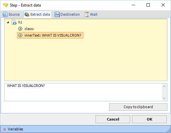
Task: Cancel the Extract data dialog
Action: (113, 119)
